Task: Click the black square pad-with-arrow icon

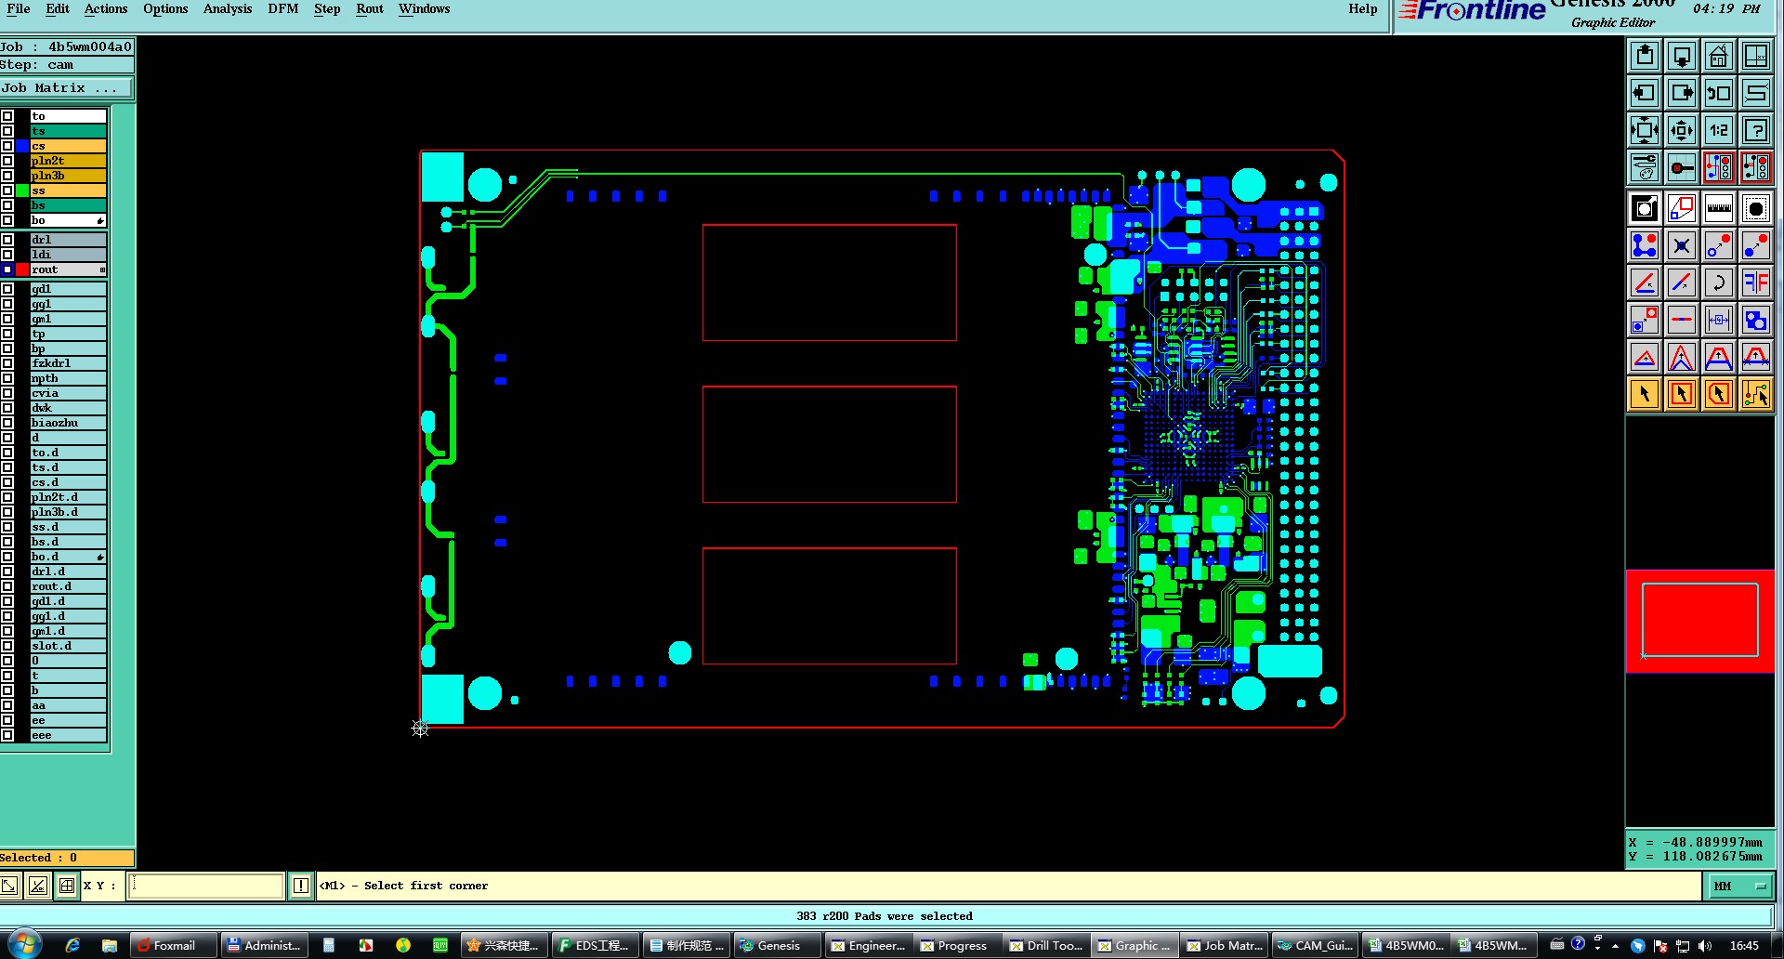Action: 1645,208
